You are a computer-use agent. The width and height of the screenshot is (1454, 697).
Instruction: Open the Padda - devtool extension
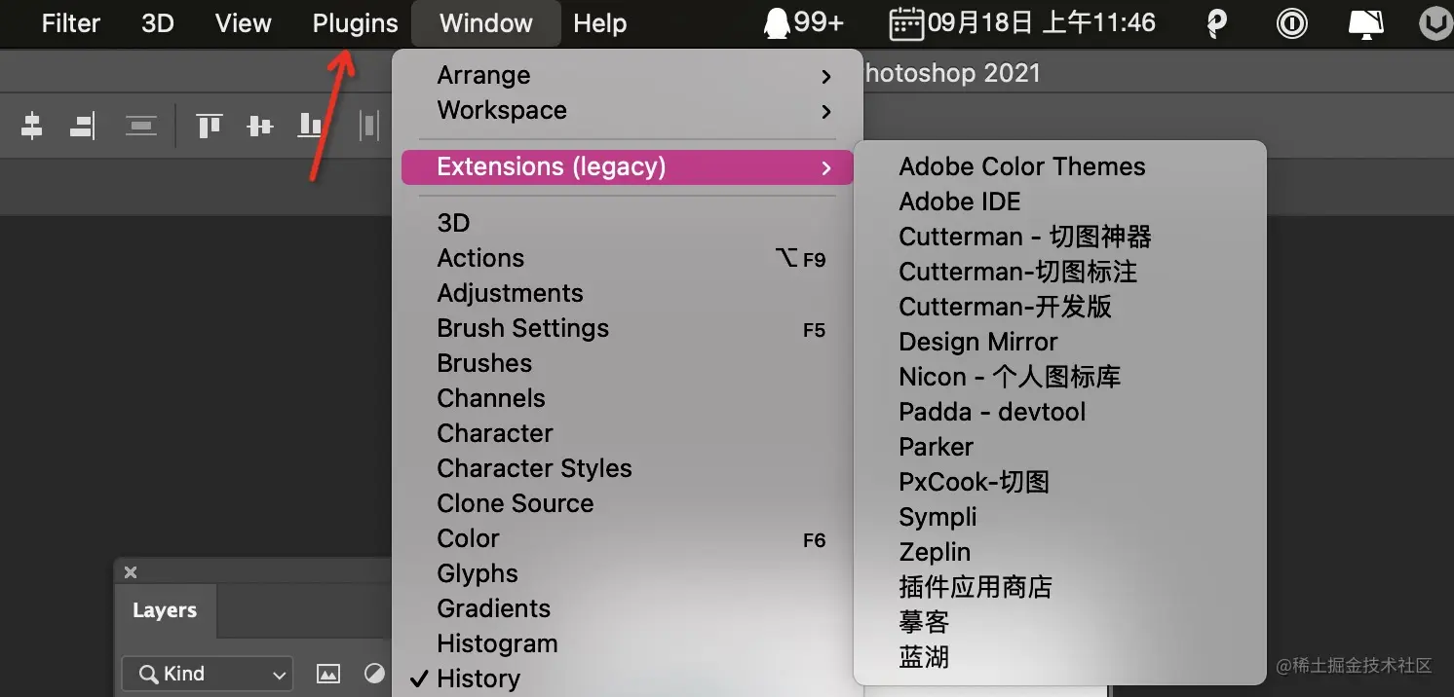click(x=1060, y=412)
